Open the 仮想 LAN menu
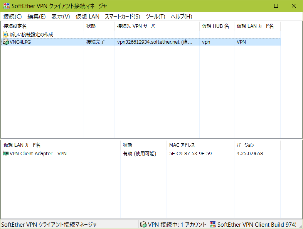303x229 pixels. [88, 17]
